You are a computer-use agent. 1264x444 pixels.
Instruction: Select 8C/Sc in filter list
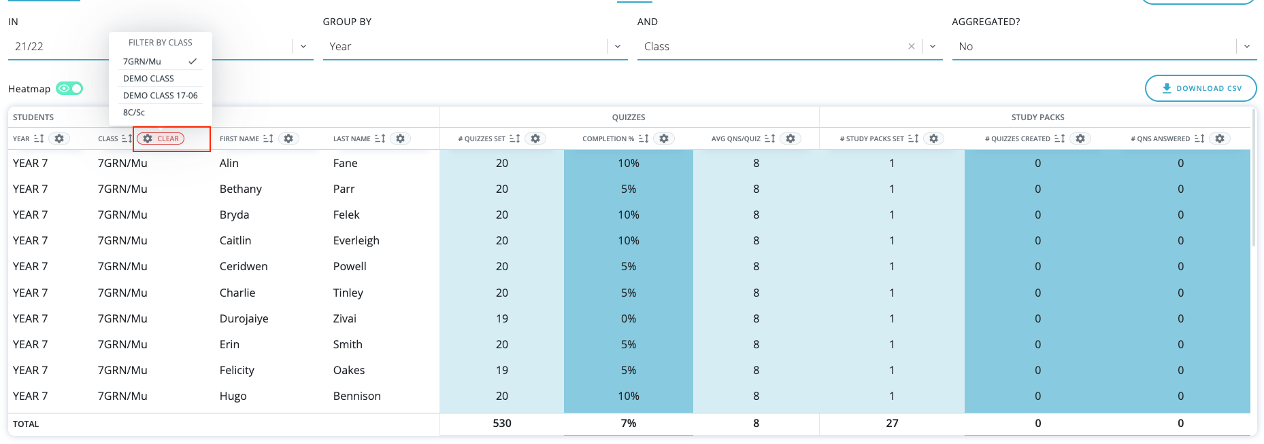(134, 113)
